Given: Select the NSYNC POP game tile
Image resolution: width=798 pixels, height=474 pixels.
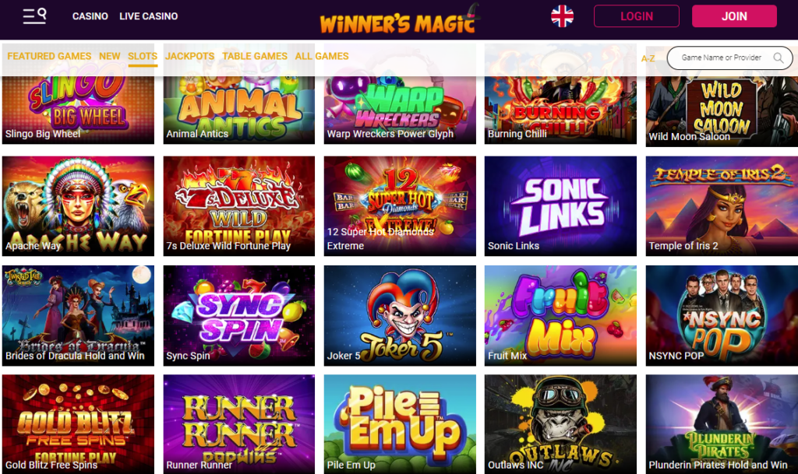Looking at the screenshot, I should pyautogui.click(x=722, y=315).
